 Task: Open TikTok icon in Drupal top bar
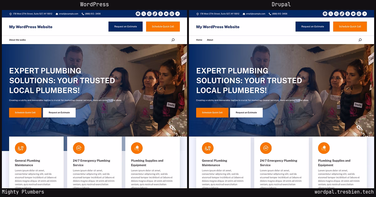(342, 14)
